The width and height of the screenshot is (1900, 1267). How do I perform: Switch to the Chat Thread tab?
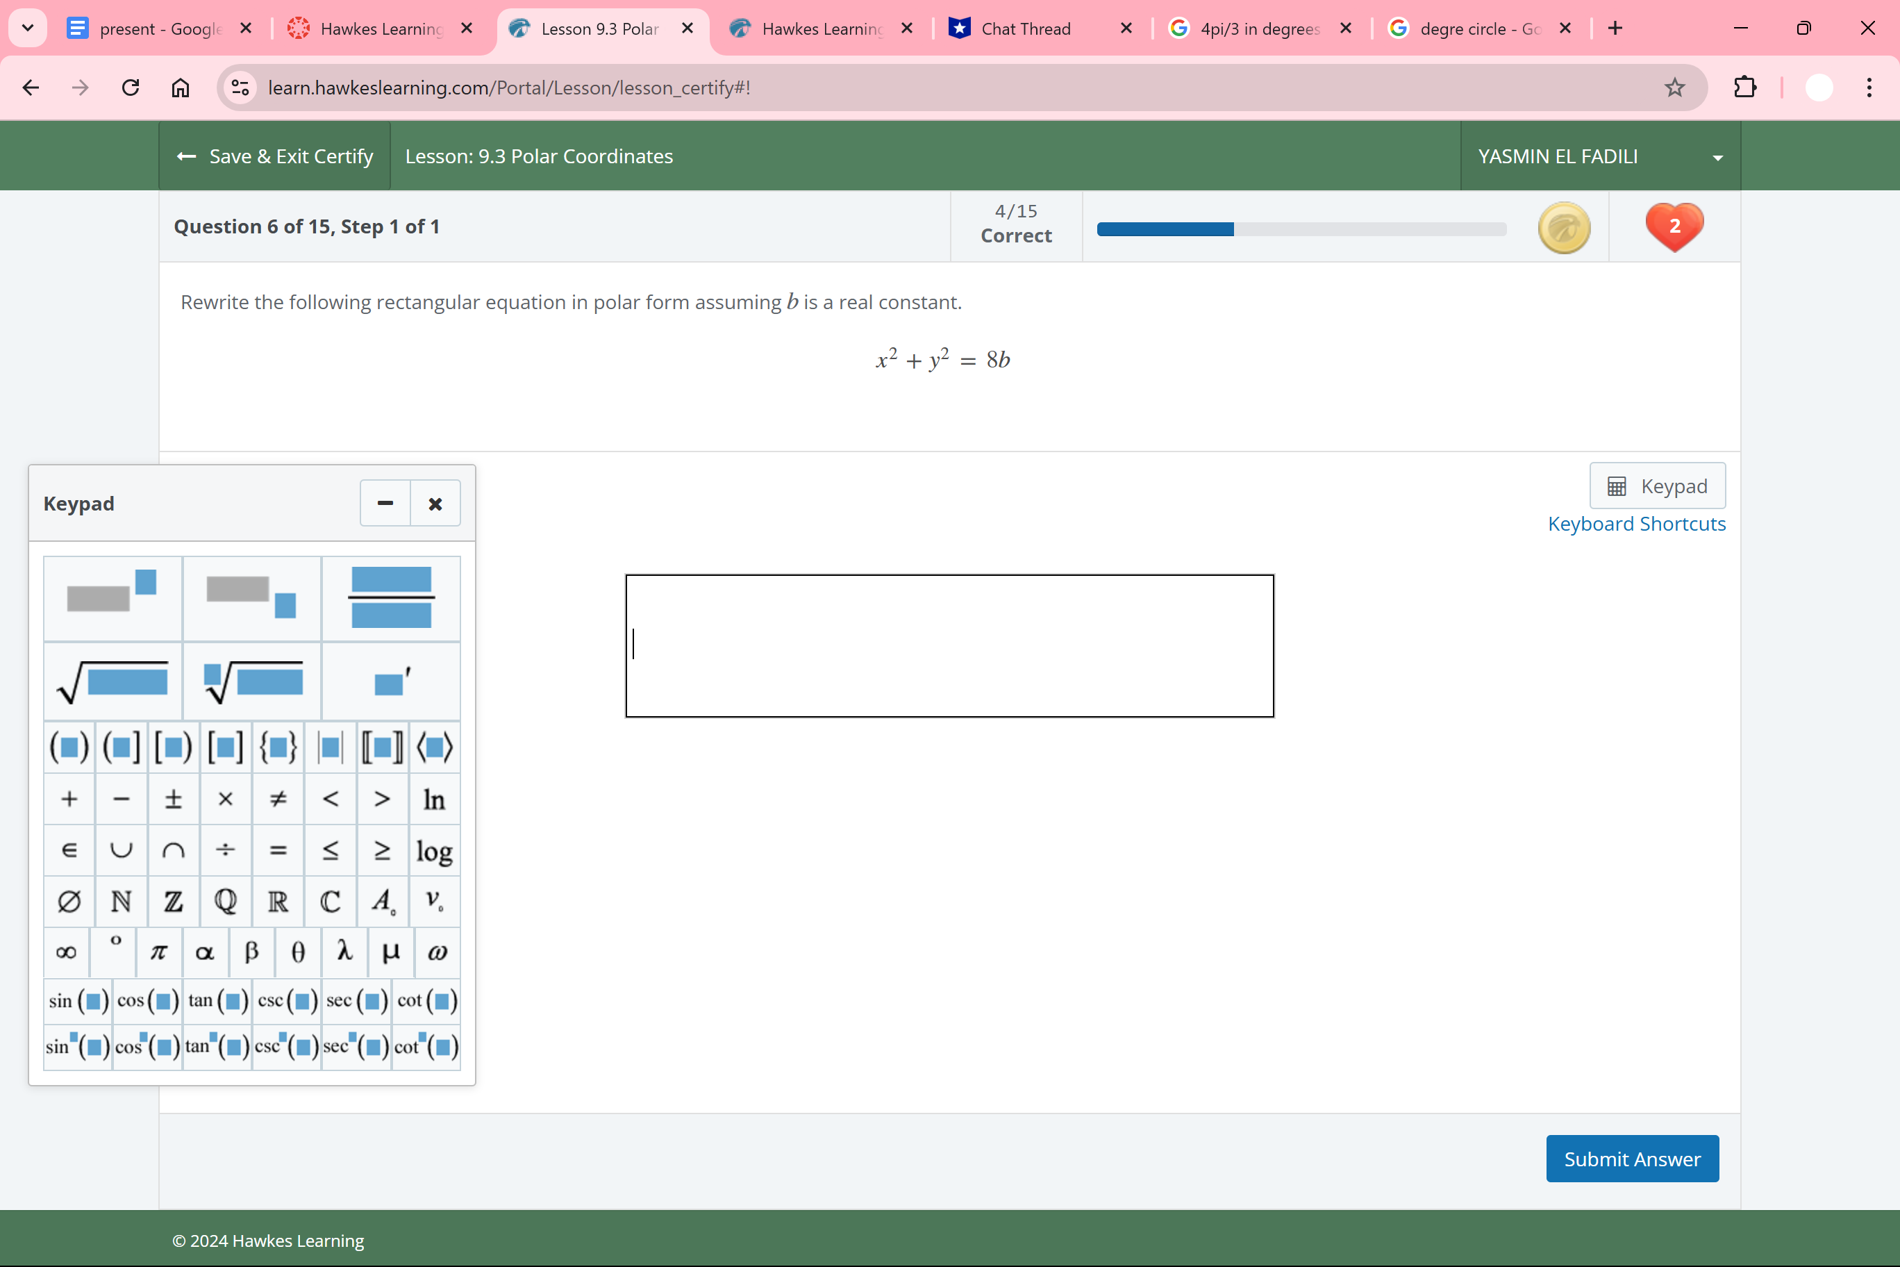[x=1026, y=29]
